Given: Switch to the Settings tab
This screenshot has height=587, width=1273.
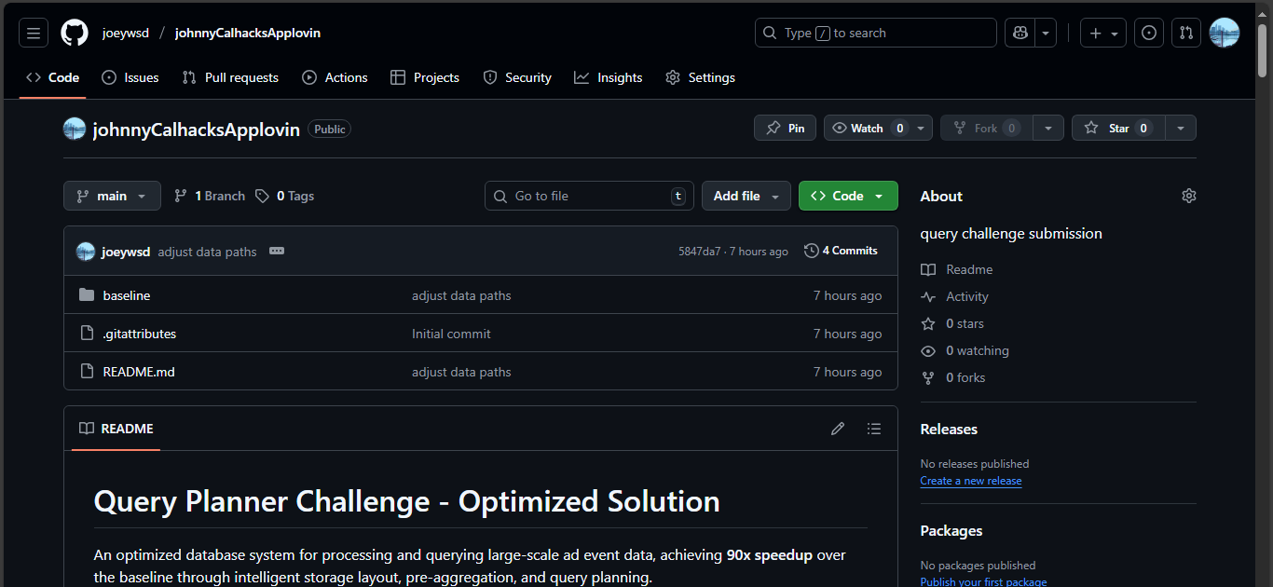Looking at the screenshot, I should click(x=701, y=77).
